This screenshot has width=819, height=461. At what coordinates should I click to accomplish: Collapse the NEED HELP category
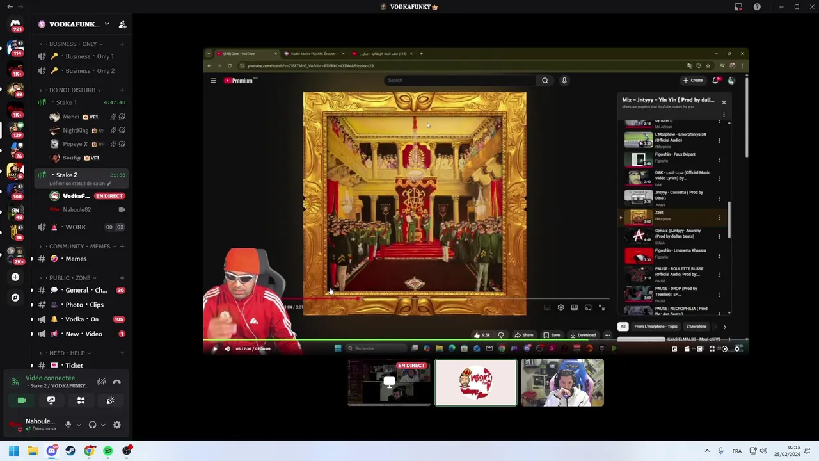pos(67,353)
